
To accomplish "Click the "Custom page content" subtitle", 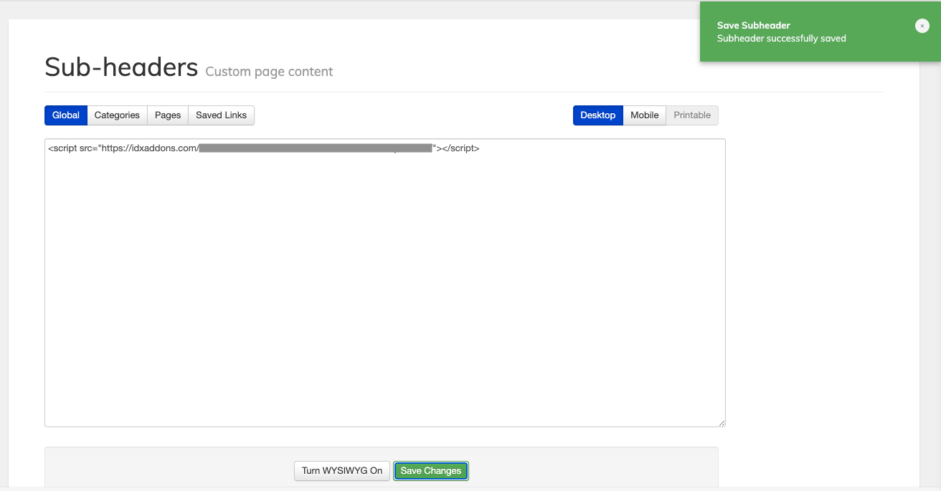I will tap(269, 72).
